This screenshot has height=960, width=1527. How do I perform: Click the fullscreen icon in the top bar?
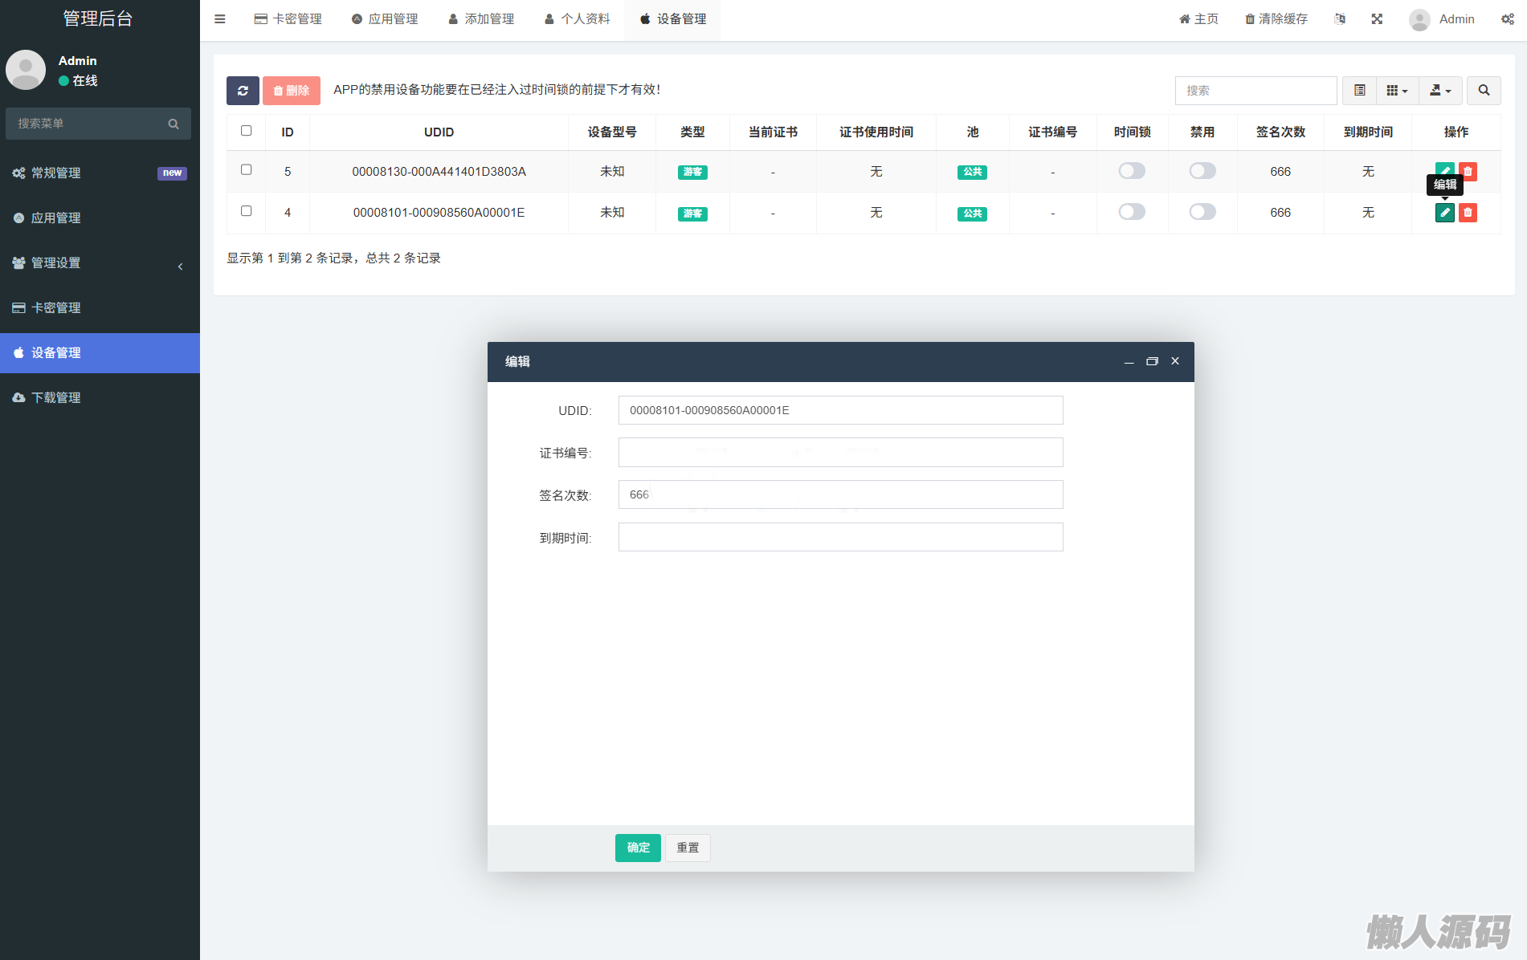[1377, 19]
